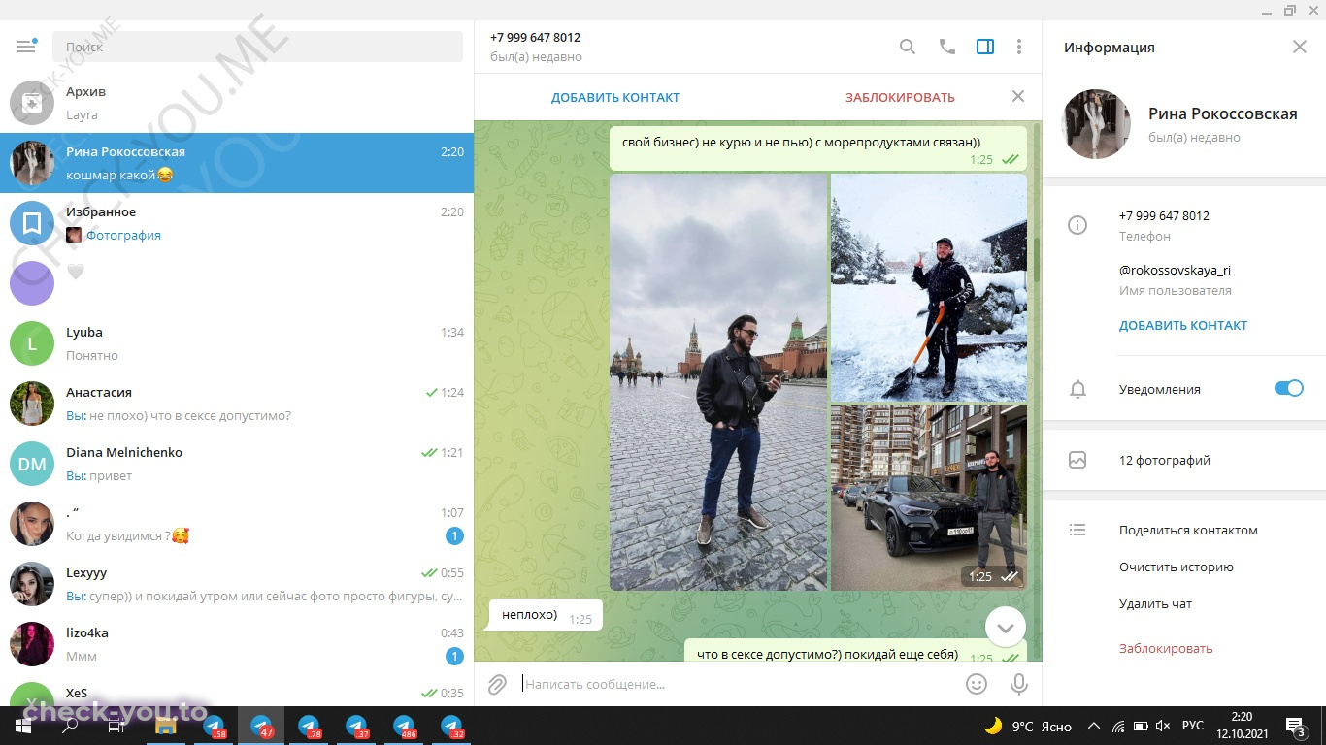This screenshot has width=1326, height=745.
Task: Switch the РУС input language
Action: pyautogui.click(x=1193, y=726)
